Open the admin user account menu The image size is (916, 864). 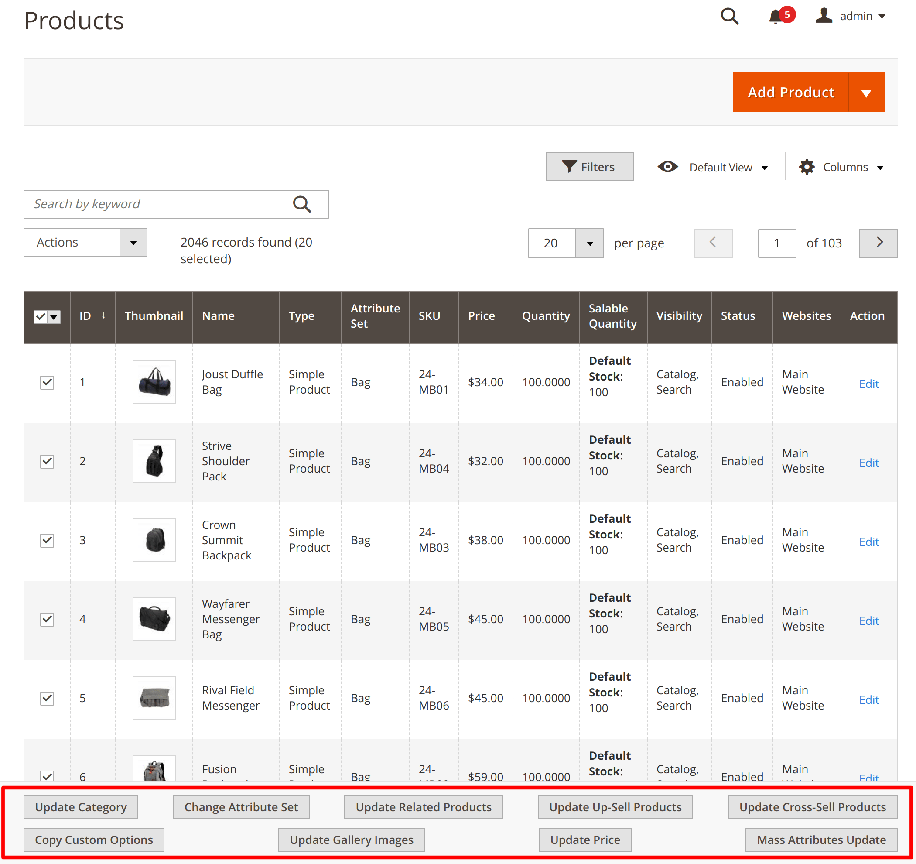click(x=851, y=16)
